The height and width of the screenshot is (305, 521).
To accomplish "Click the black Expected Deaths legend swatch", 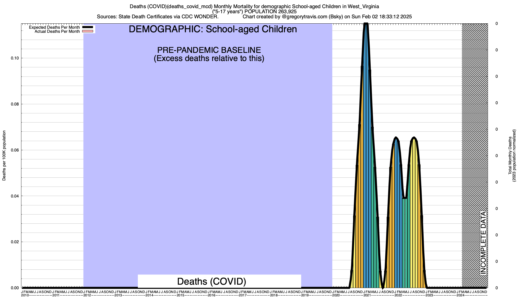I will (88, 27).
